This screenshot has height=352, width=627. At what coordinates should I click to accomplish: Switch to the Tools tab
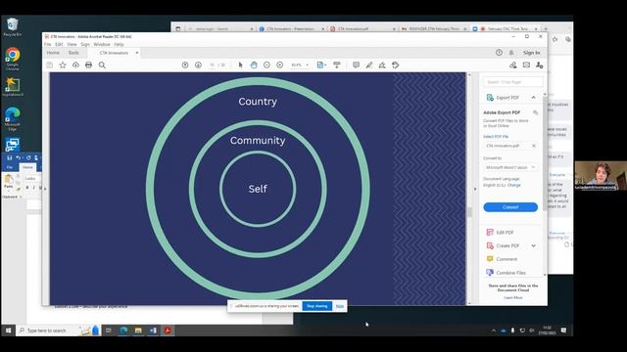pos(73,53)
